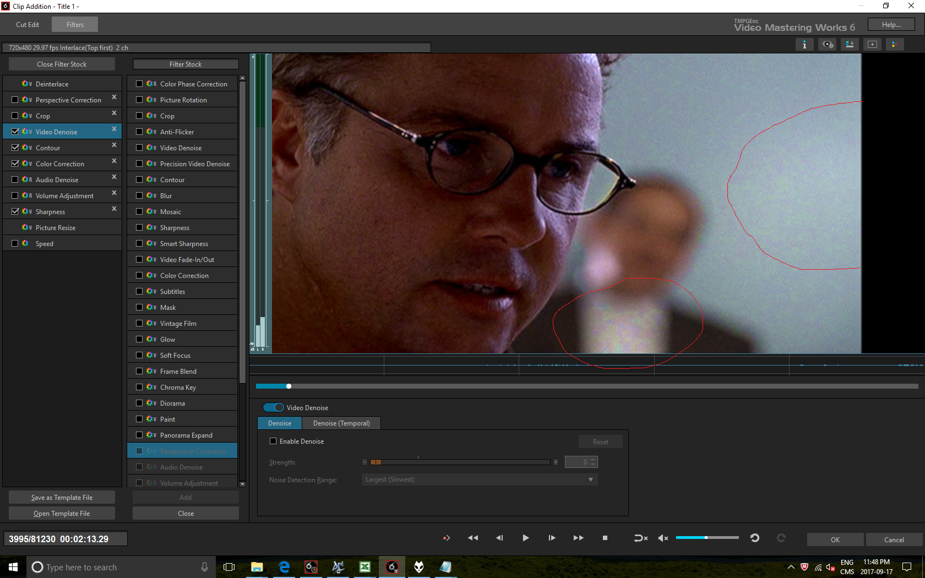Remove Contour filter via its X

tap(114, 145)
